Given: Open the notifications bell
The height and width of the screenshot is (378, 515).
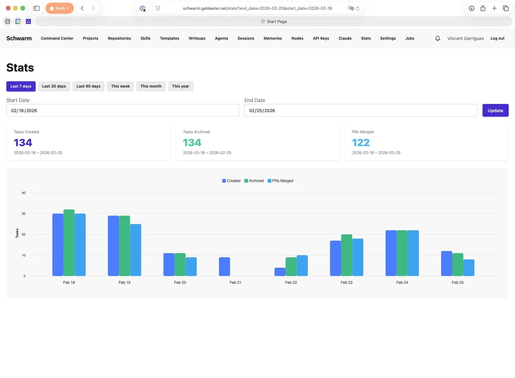Looking at the screenshot, I should click(x=437, y=38).
